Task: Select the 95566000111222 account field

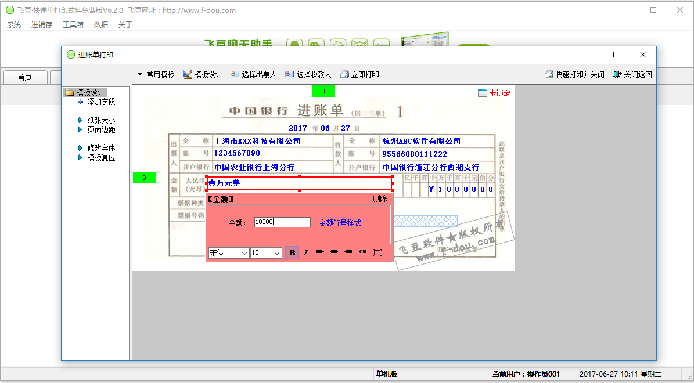Action: [415, 154]
